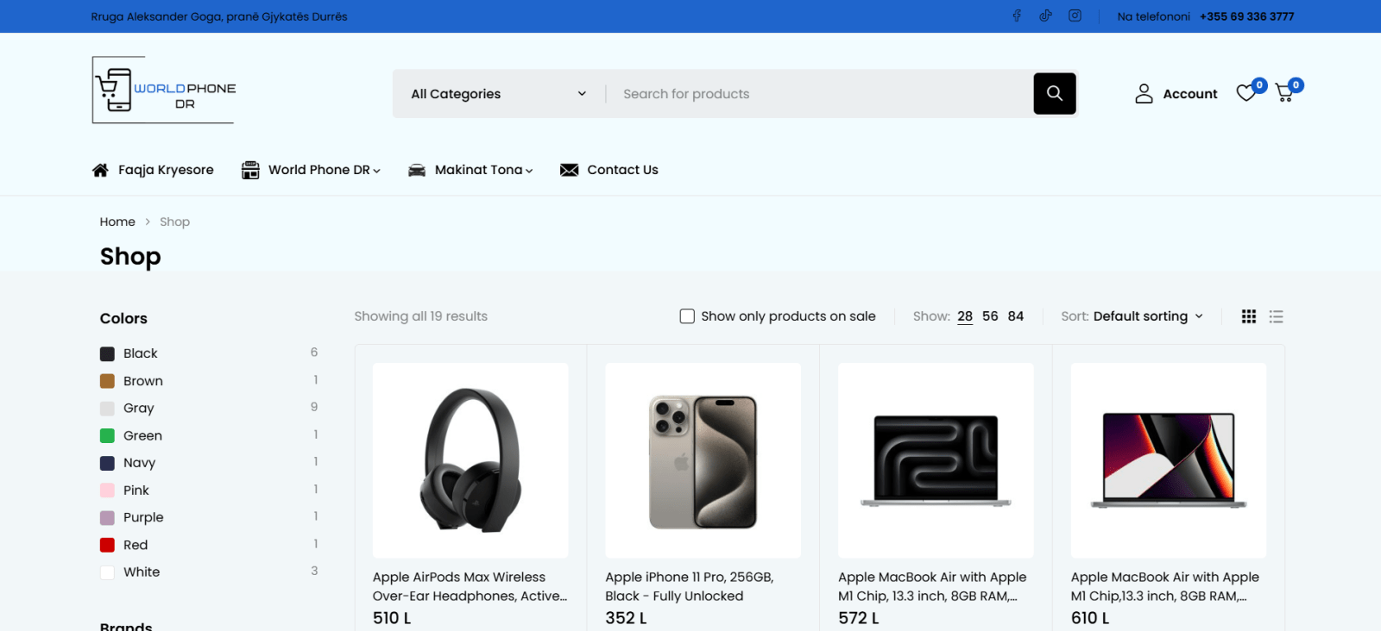
Task: Switch to grid view layout
Action: [x=1248, y=316]
